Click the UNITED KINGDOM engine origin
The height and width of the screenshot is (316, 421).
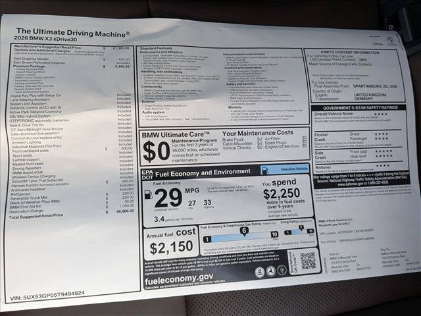(370, 95)
